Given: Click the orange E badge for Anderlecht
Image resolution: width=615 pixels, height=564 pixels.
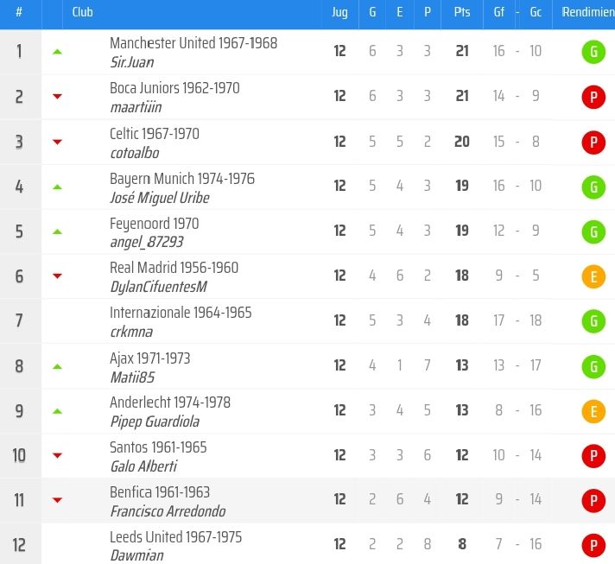Looking at the screenshot, I should coord(593,411).
